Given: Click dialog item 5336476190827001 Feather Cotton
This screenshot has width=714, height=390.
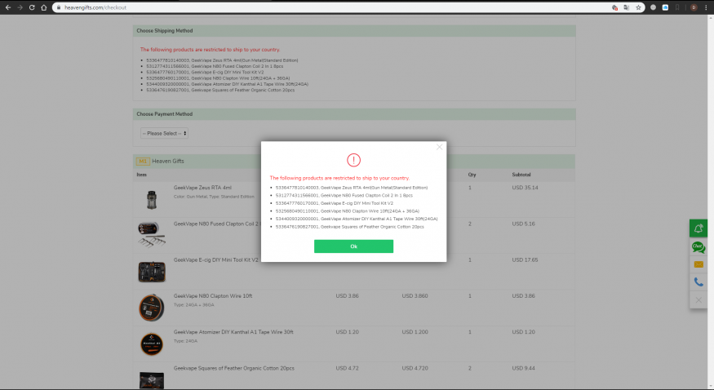Looking at the screenshot, I should [350, 227].
